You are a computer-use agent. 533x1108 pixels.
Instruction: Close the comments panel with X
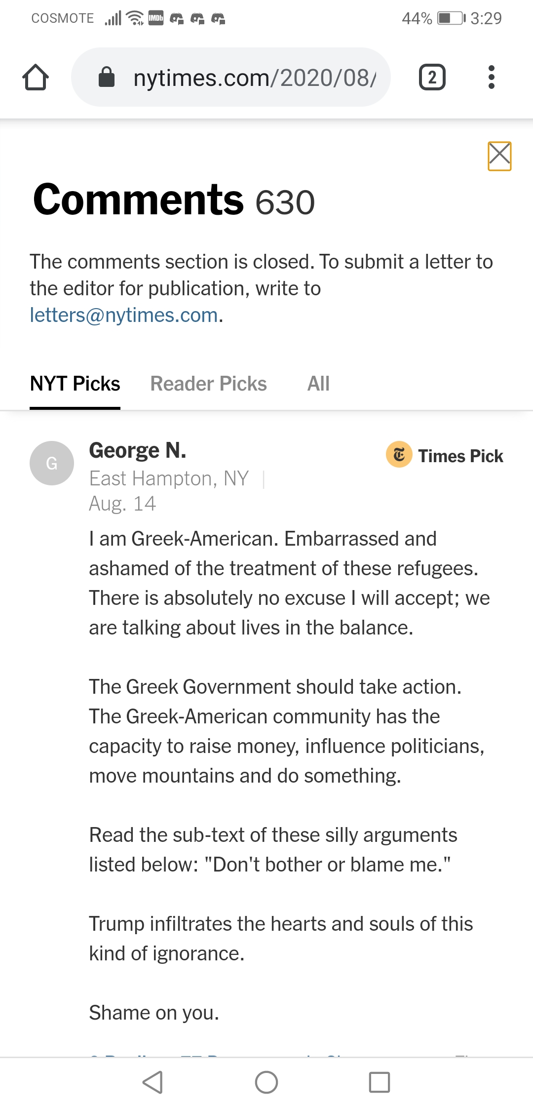click(499, 156)
